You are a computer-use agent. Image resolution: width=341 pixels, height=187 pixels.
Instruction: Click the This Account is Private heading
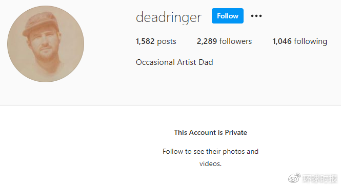point(211,132)
